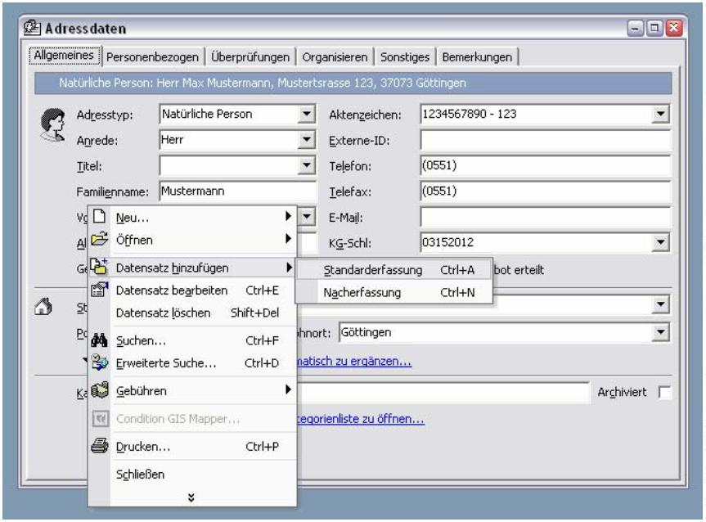Screen dimensions: 706x522
Task: Select Standarderfassung from the submenu
Action: tap(373, 269)
